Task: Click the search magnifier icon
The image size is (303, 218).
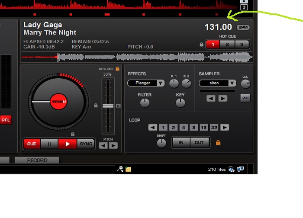Action: click(120, 169)
